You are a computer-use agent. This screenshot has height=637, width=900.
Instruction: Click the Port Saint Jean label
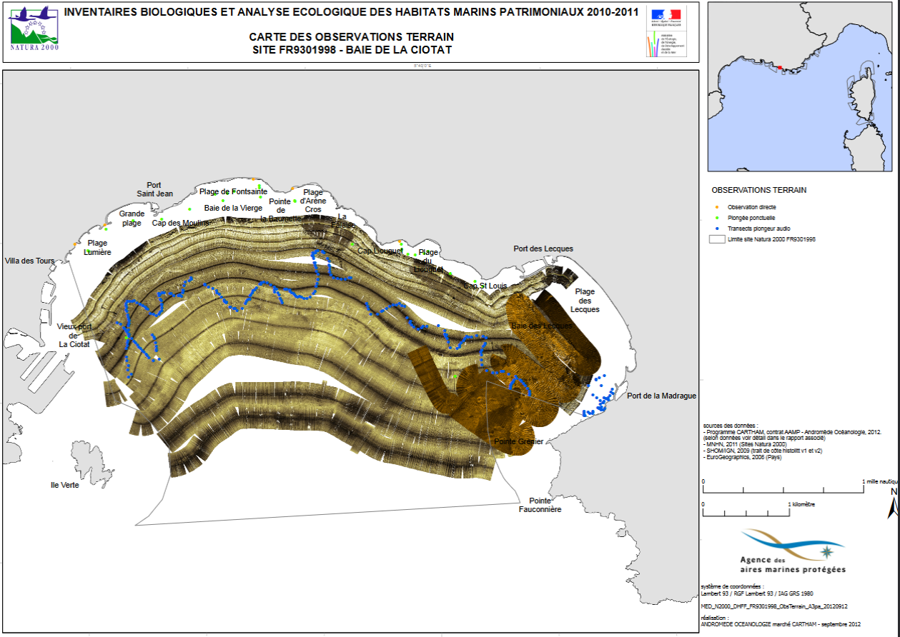point(155,189)
